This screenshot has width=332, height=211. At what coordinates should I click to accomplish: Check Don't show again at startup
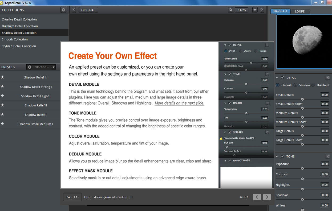coord(131,197)
